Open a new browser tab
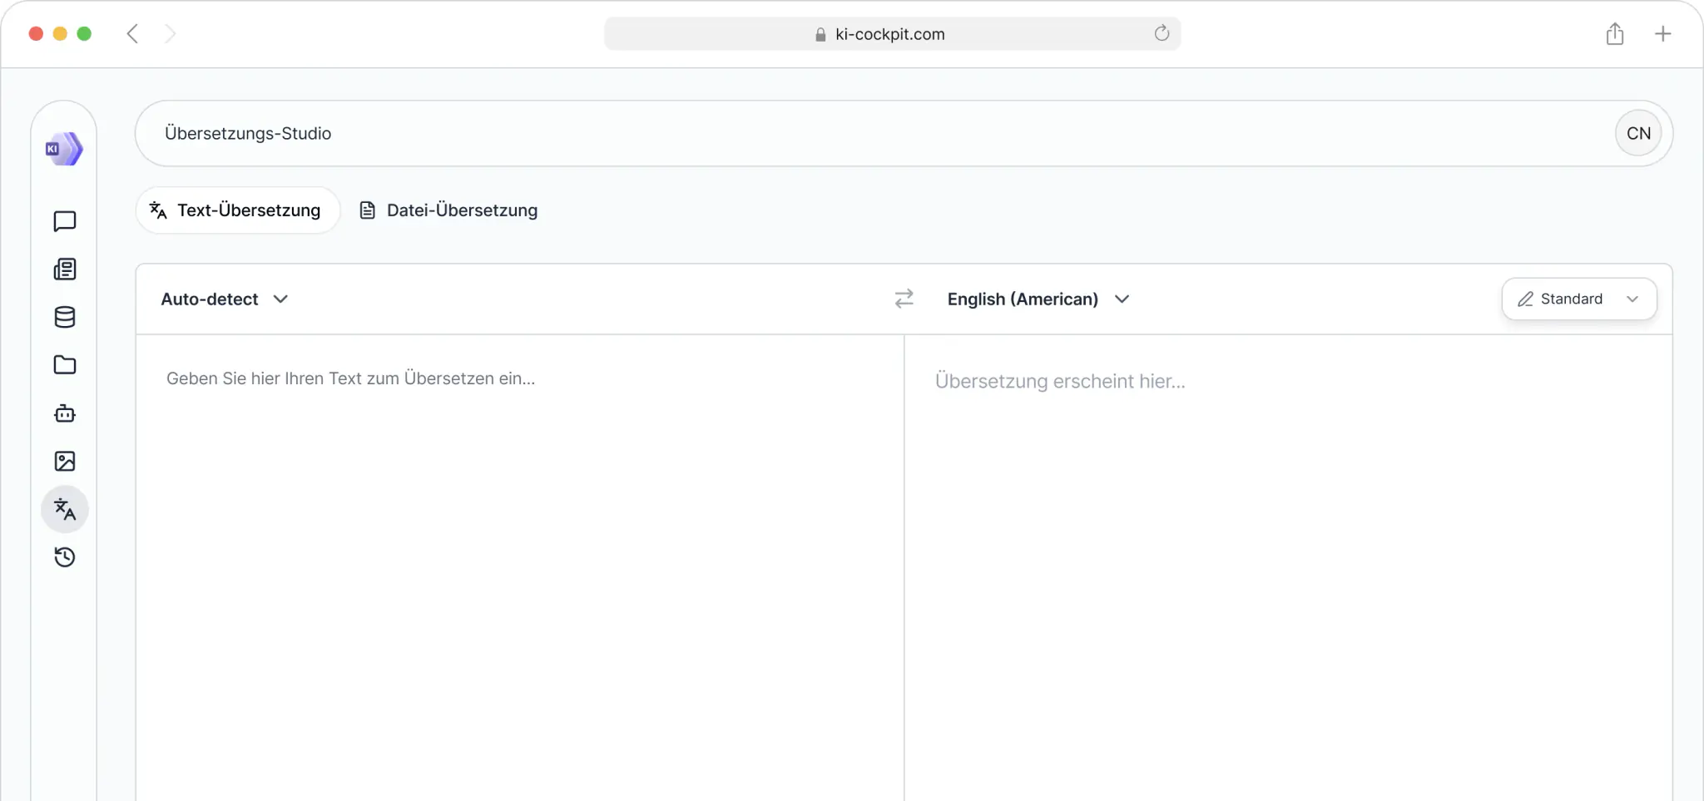 (x=1662, y=33)
